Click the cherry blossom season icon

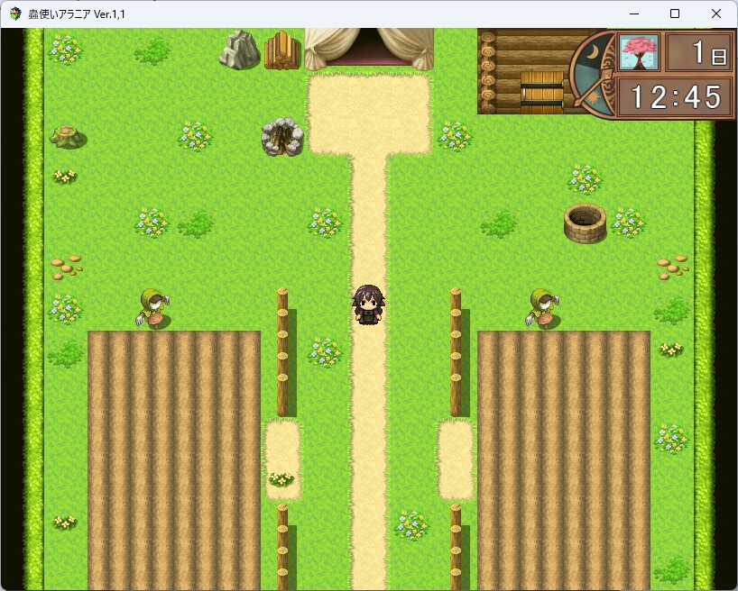coord(639,52)
